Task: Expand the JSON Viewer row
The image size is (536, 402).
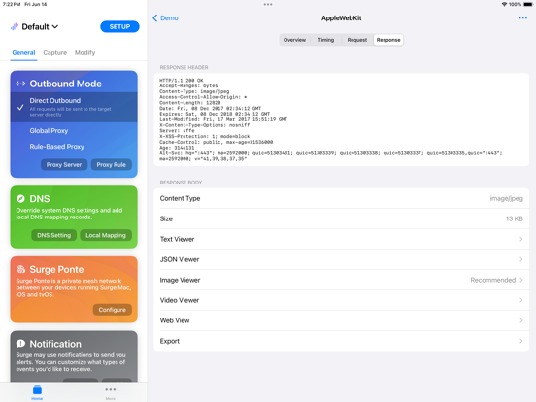Action: pyautogui.click(x=341, y=259)
